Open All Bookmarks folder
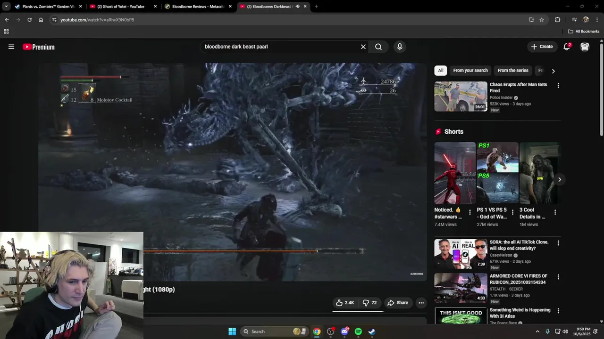Viewport: 604px width, 339px height. click(584, 32)
